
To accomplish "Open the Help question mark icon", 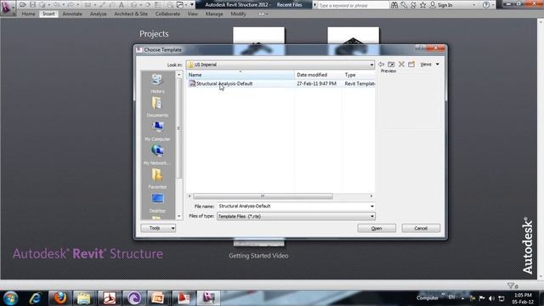I will click(485, 5).
